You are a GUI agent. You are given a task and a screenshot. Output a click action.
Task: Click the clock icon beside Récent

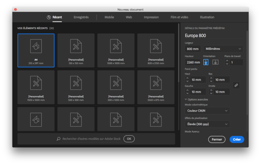pos(49,17)
